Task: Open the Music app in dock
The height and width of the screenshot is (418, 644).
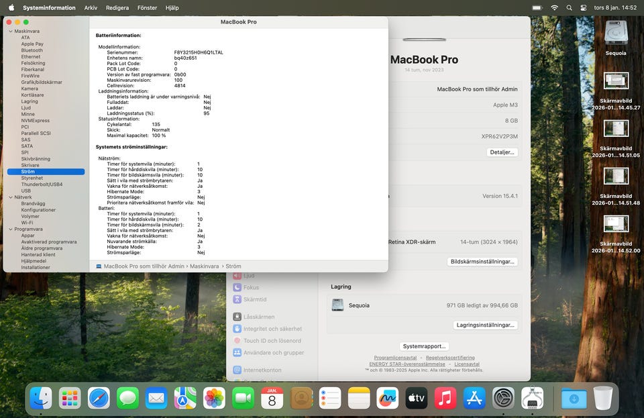Action: coord(445,398)
